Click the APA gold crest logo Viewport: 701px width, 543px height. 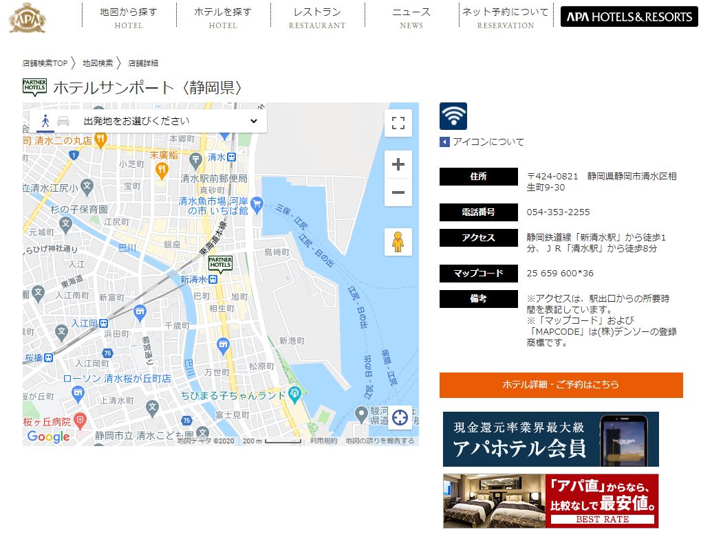28,18
